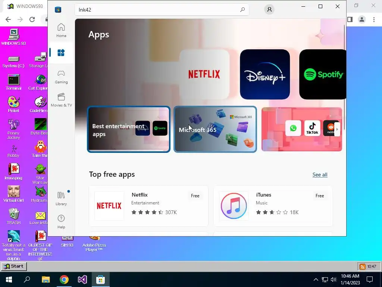This screenshot has width=382, height=287.
Task: Open the Windows Start menu on taskbar
Action: [x=9, y=280]
